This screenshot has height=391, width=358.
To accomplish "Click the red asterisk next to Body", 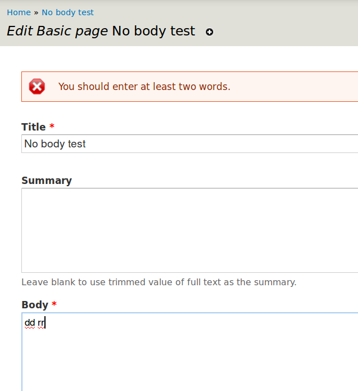I will coord(55,305).
